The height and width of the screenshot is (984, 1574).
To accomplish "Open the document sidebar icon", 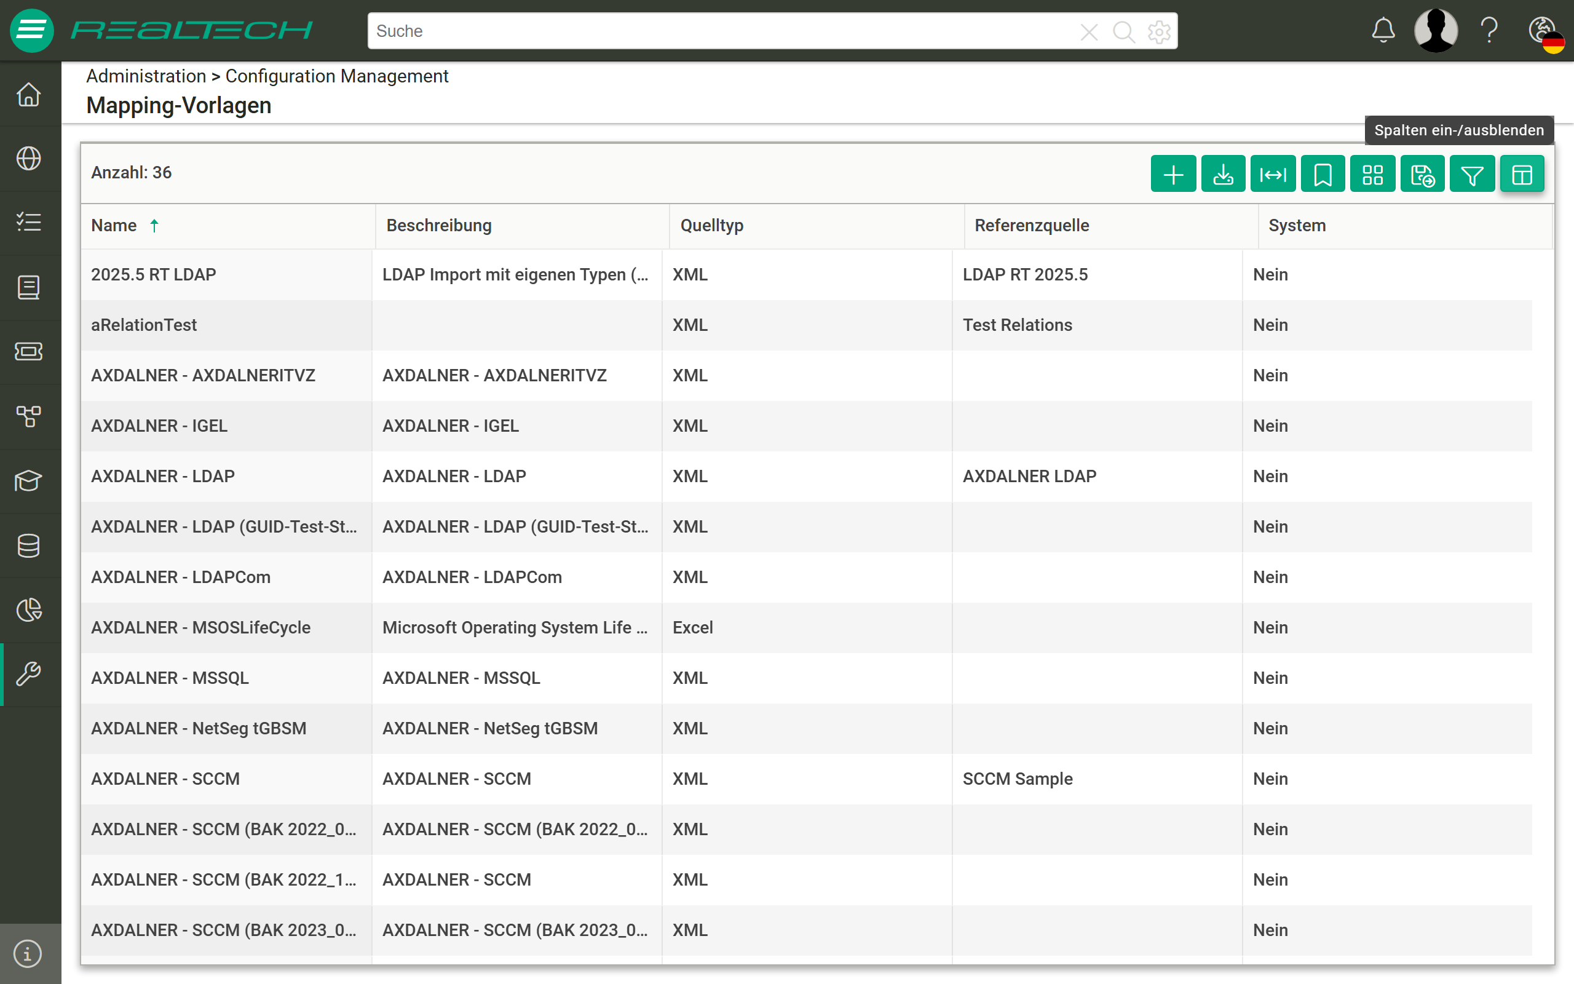I will (29, 287).
